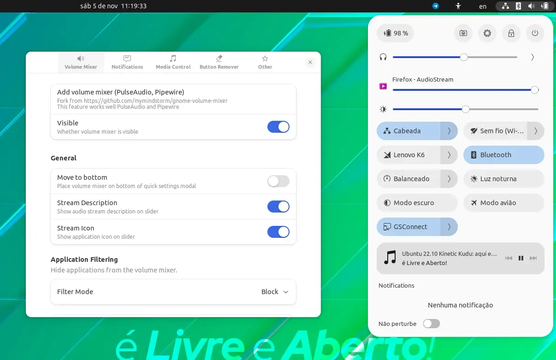556x360 pixels.
Task: Click the Ubuntu 22.10 Kinetic Kudu media title
Action: [450, 254]
